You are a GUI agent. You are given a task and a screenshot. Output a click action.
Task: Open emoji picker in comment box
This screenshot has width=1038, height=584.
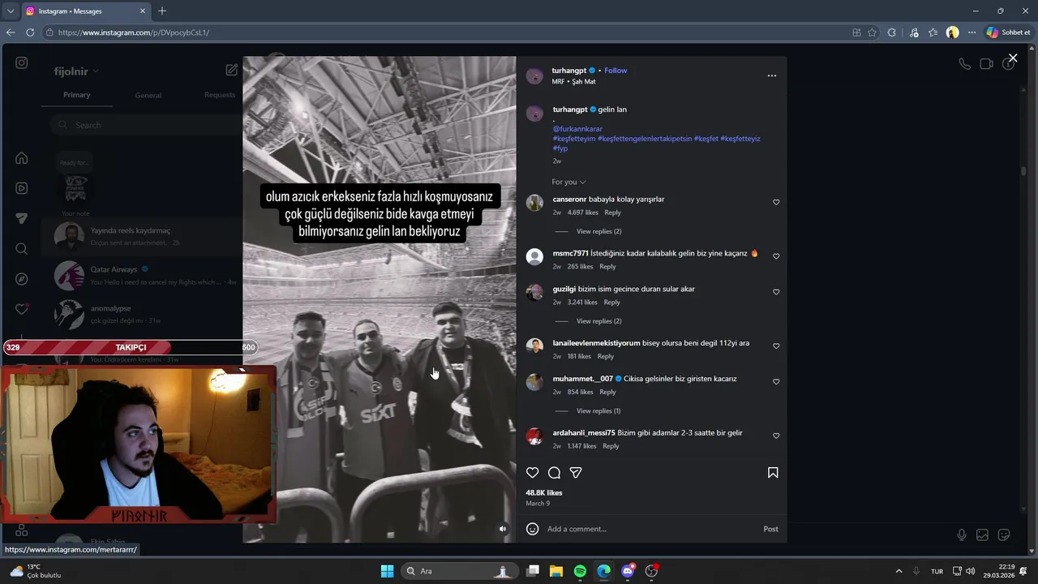(532, 529)
